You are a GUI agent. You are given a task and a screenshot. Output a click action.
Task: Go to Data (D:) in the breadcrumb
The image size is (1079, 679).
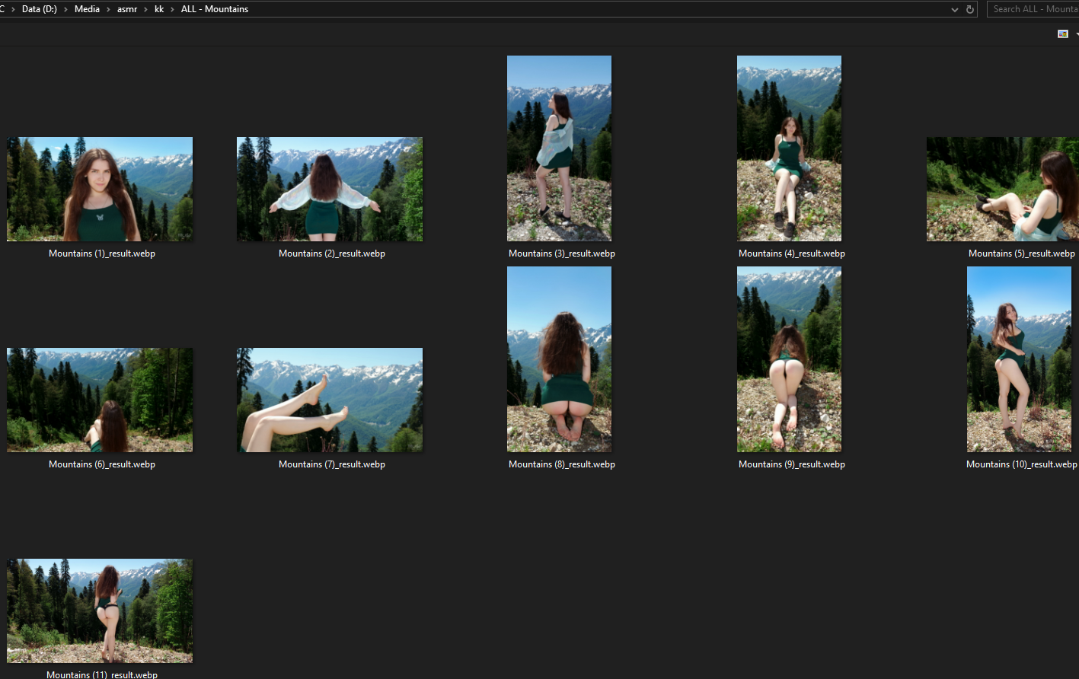pyautogui.click(x=40, y=9)
